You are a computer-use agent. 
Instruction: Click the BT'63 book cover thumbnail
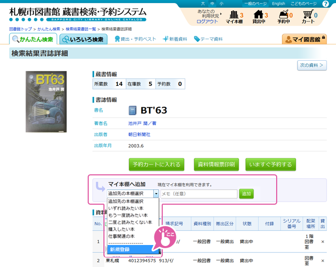(46, 102)
